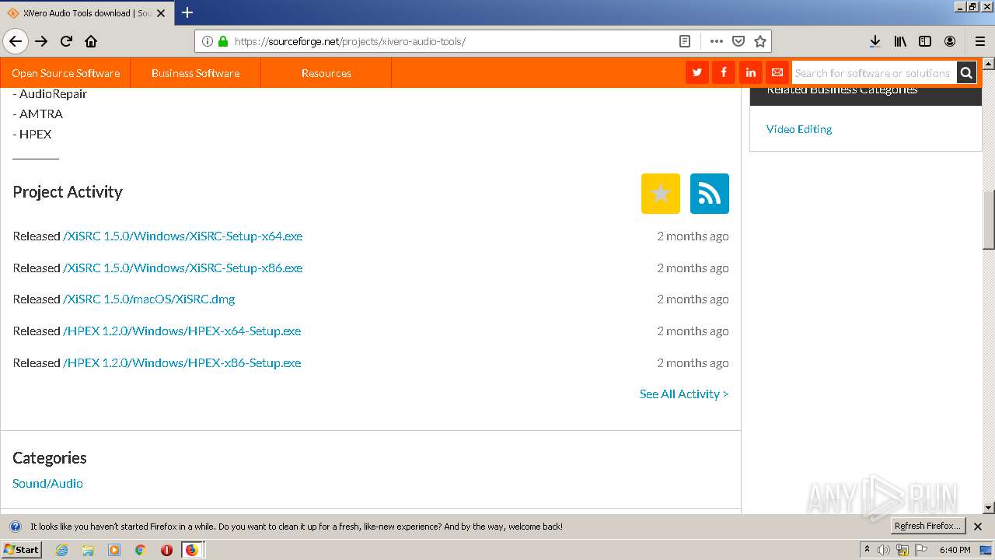Image resolution: width=995 pixels, height=560 pixels.
Task: Go to the Firefox home page
Action: click(91, 41)
